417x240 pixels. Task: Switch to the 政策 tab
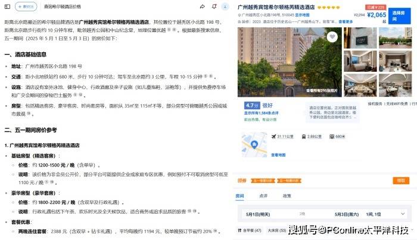pos(287,196)
